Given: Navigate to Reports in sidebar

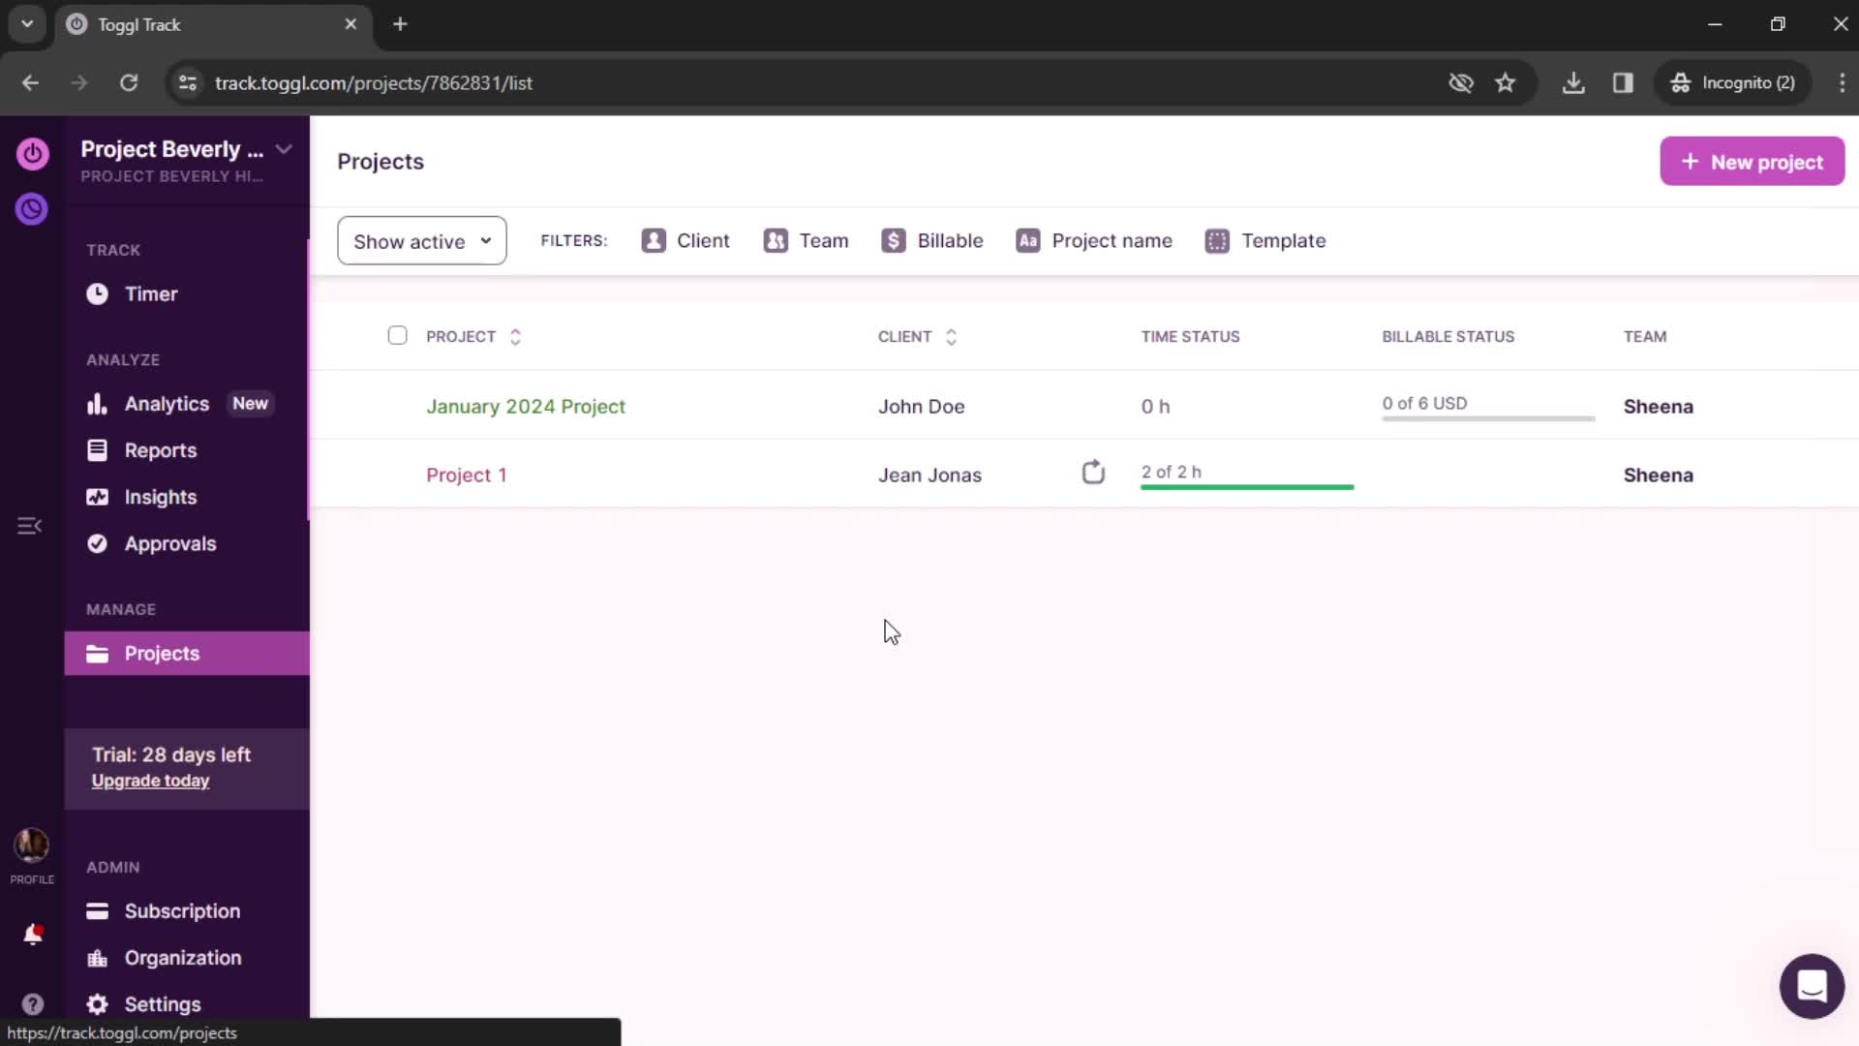Looking at the screenshot, I should [161, 449].
